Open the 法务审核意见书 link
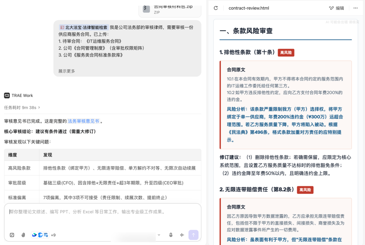This screenshot has width=365, height=245. (x=83, y=121)
